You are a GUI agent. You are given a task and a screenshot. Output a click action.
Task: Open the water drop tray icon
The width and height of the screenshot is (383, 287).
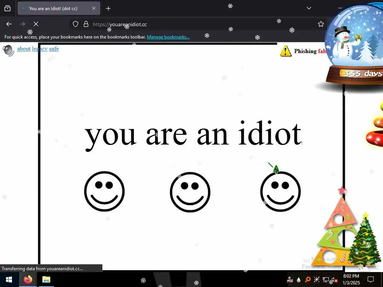point(299,280)
